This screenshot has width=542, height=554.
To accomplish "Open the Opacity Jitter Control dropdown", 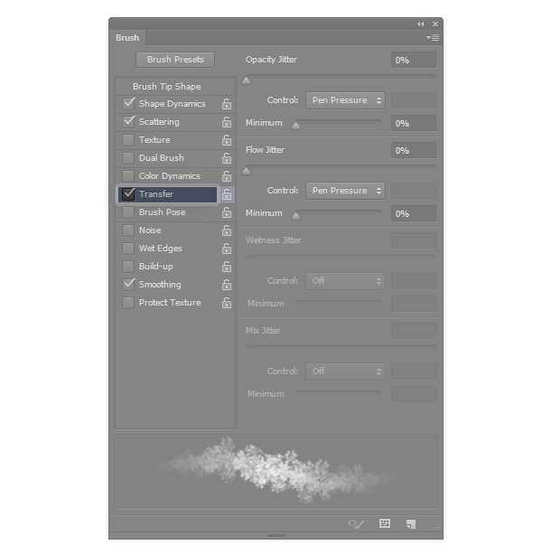I will [x=346, y=100].
